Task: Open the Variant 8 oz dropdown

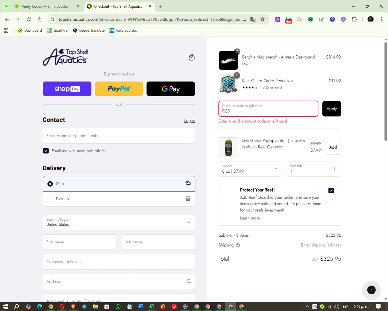Action: point(250,169)
